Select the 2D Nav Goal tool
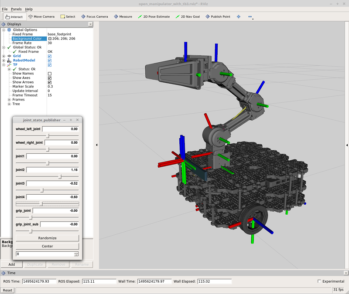Viewport: 349px width, 294px height. [x=188, y=17]
